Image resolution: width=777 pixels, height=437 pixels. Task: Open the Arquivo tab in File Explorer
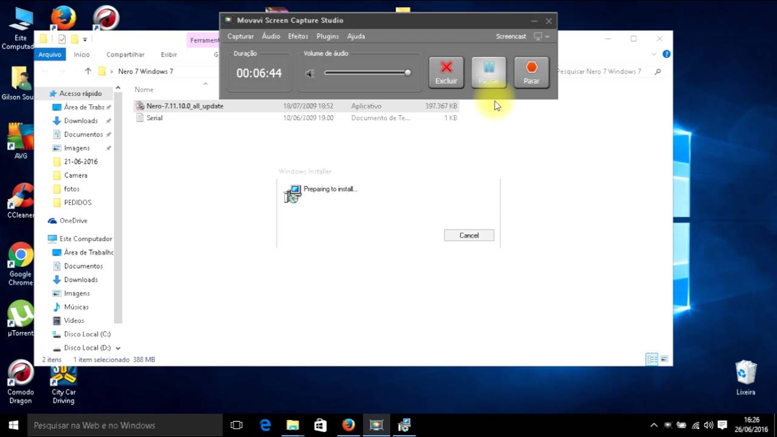click(x=50, y=55)
